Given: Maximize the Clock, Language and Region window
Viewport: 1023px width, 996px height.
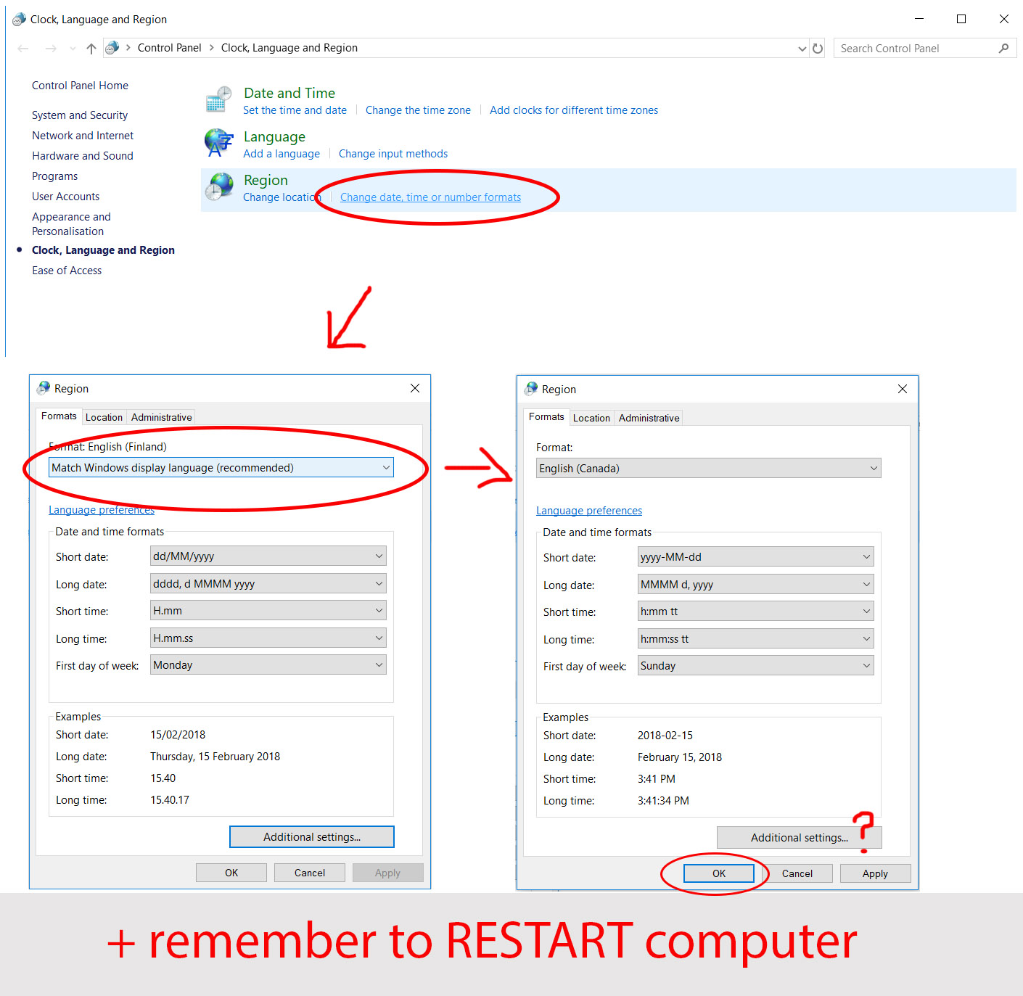Looking at the screenshot, I should tap(961, 19).
